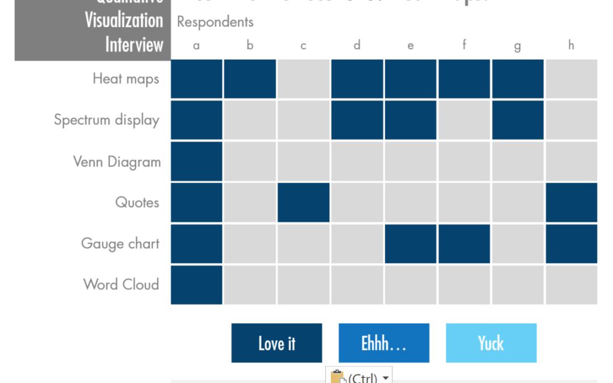Click column header letter d
Viewport: 613px width, 383px height.
[x=357, y=45]
